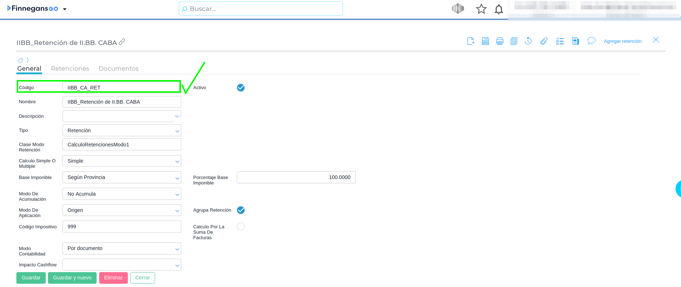
Task: Open the Tipo dropdown
Action: coord(122,130)
